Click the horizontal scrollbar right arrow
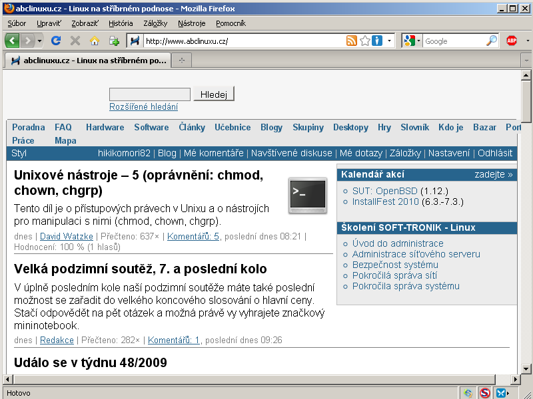 [516, 379]
